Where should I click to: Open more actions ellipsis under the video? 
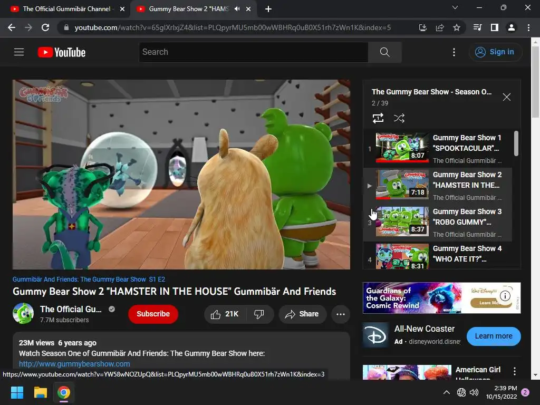(341, 314)
